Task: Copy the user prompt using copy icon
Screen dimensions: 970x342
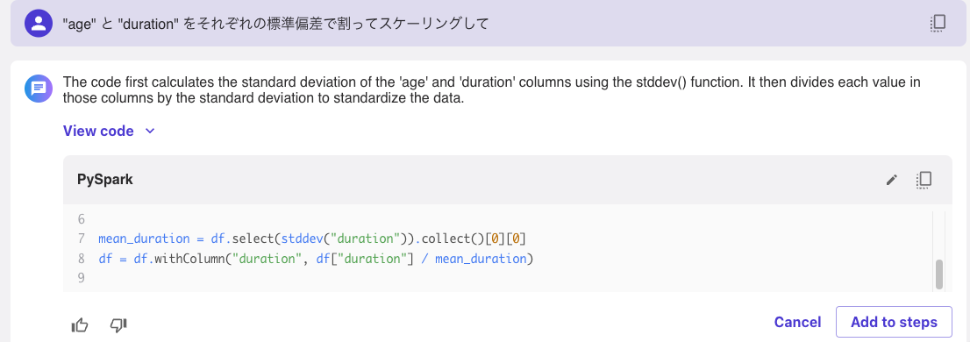Action: (938, 24)
